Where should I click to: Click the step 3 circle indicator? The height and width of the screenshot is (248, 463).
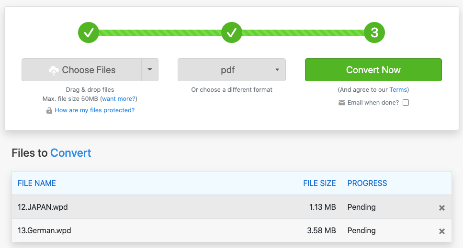[374, 32]
